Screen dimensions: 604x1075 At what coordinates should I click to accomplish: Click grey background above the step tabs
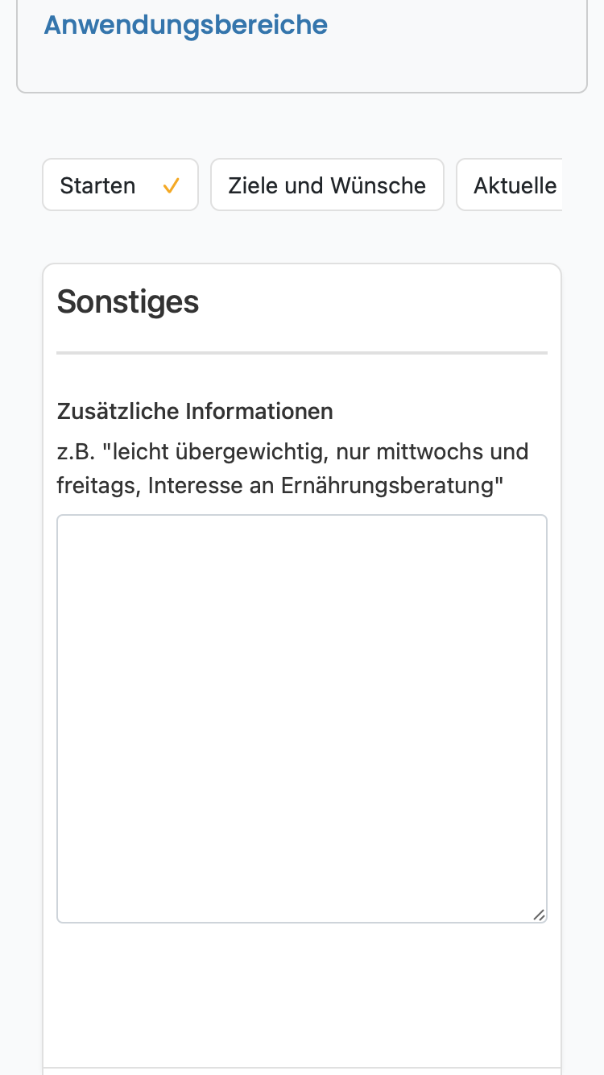(x=302, y=127)
